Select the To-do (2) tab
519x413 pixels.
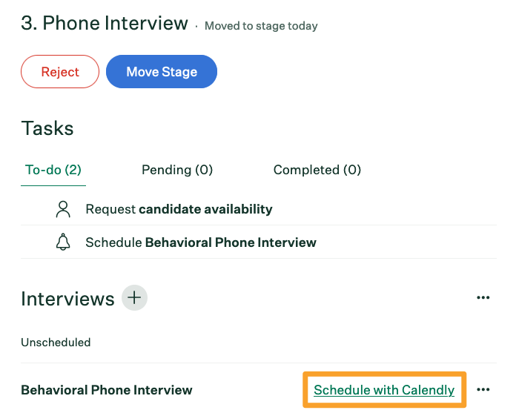click(x=53, y=170)
